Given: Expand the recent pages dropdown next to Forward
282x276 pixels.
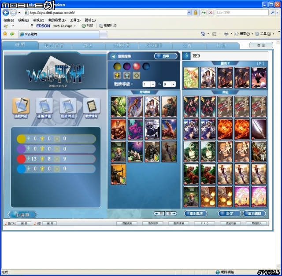Looking at the screenshot, I should tap(19, 13).
